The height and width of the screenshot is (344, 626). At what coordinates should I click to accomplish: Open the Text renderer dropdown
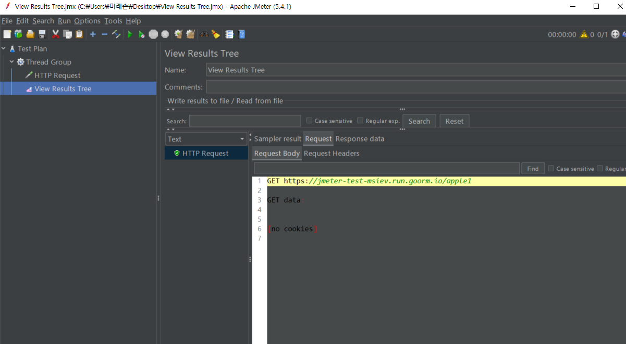point(206,139)
